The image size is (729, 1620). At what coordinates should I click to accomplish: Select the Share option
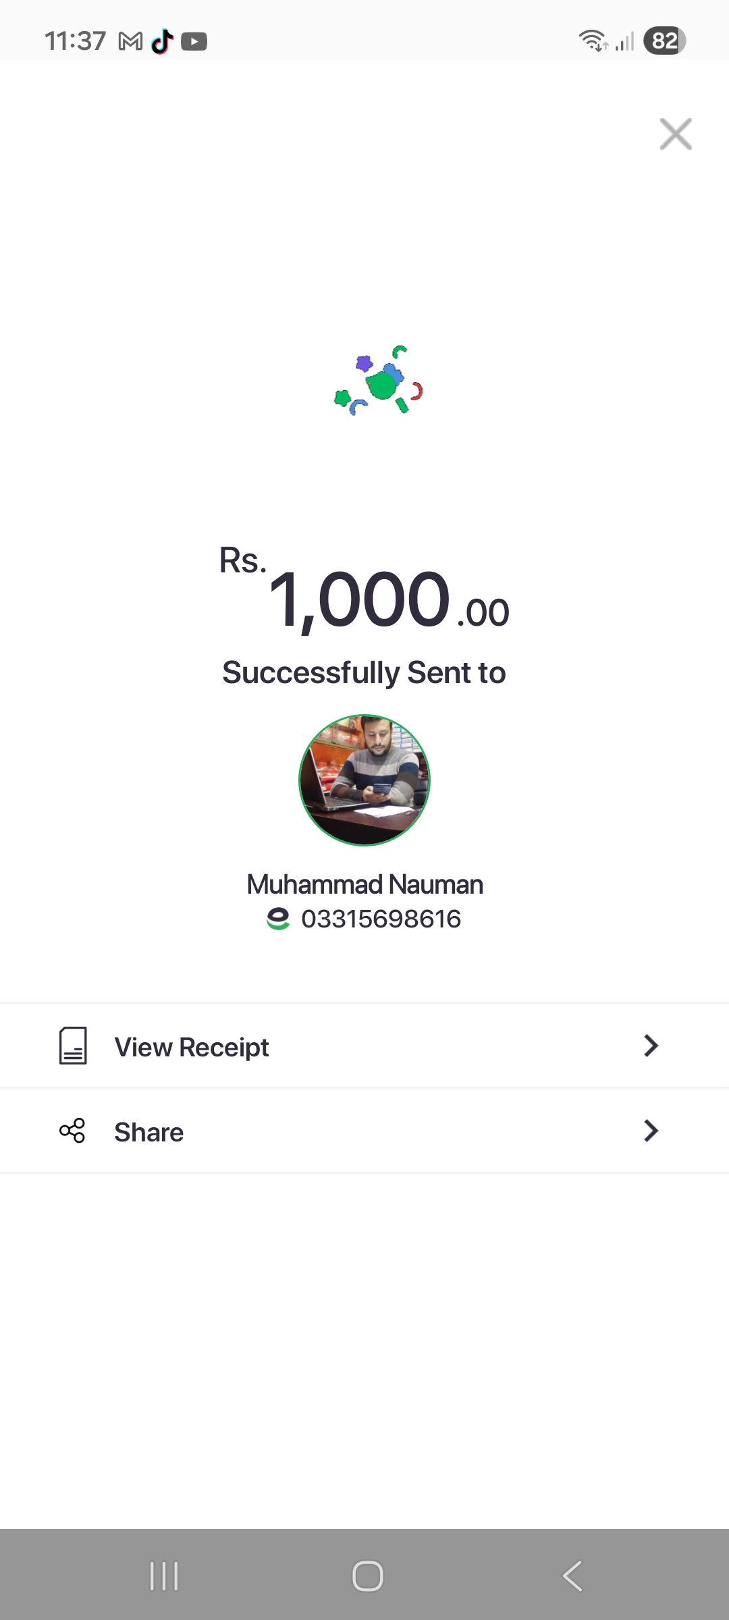click(x=149, y=1132)
